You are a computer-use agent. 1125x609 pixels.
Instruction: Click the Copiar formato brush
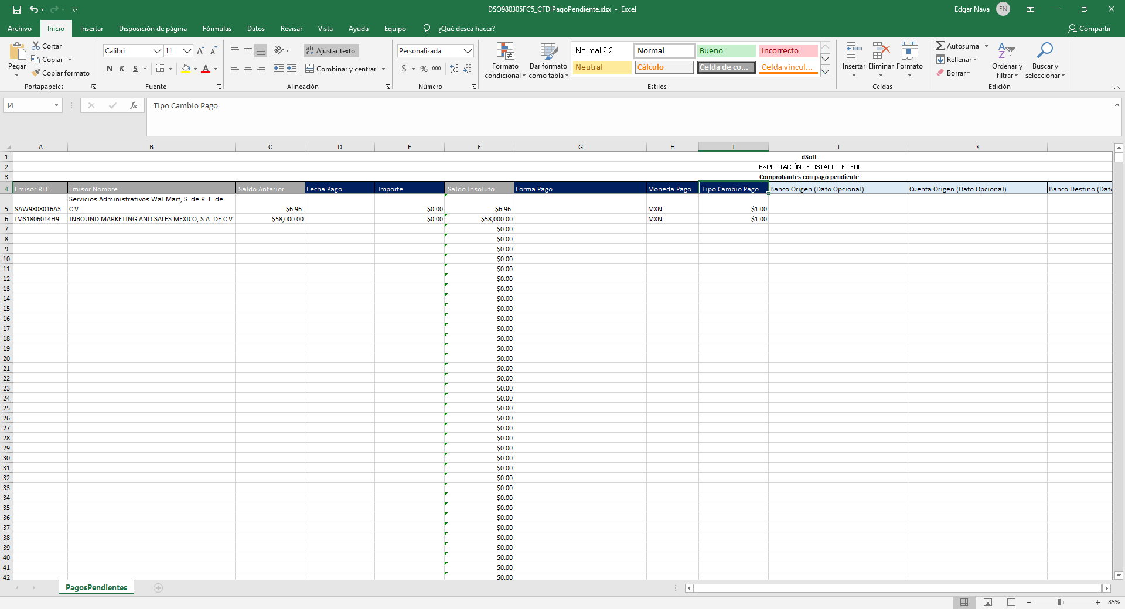[x=61, y=73]
